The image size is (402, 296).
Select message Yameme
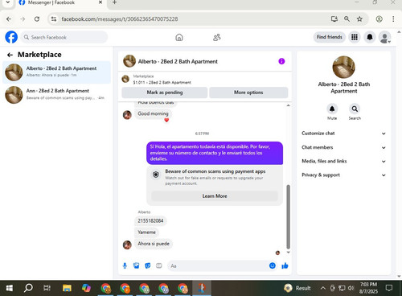pyautogui.click(x=146, y=232)
